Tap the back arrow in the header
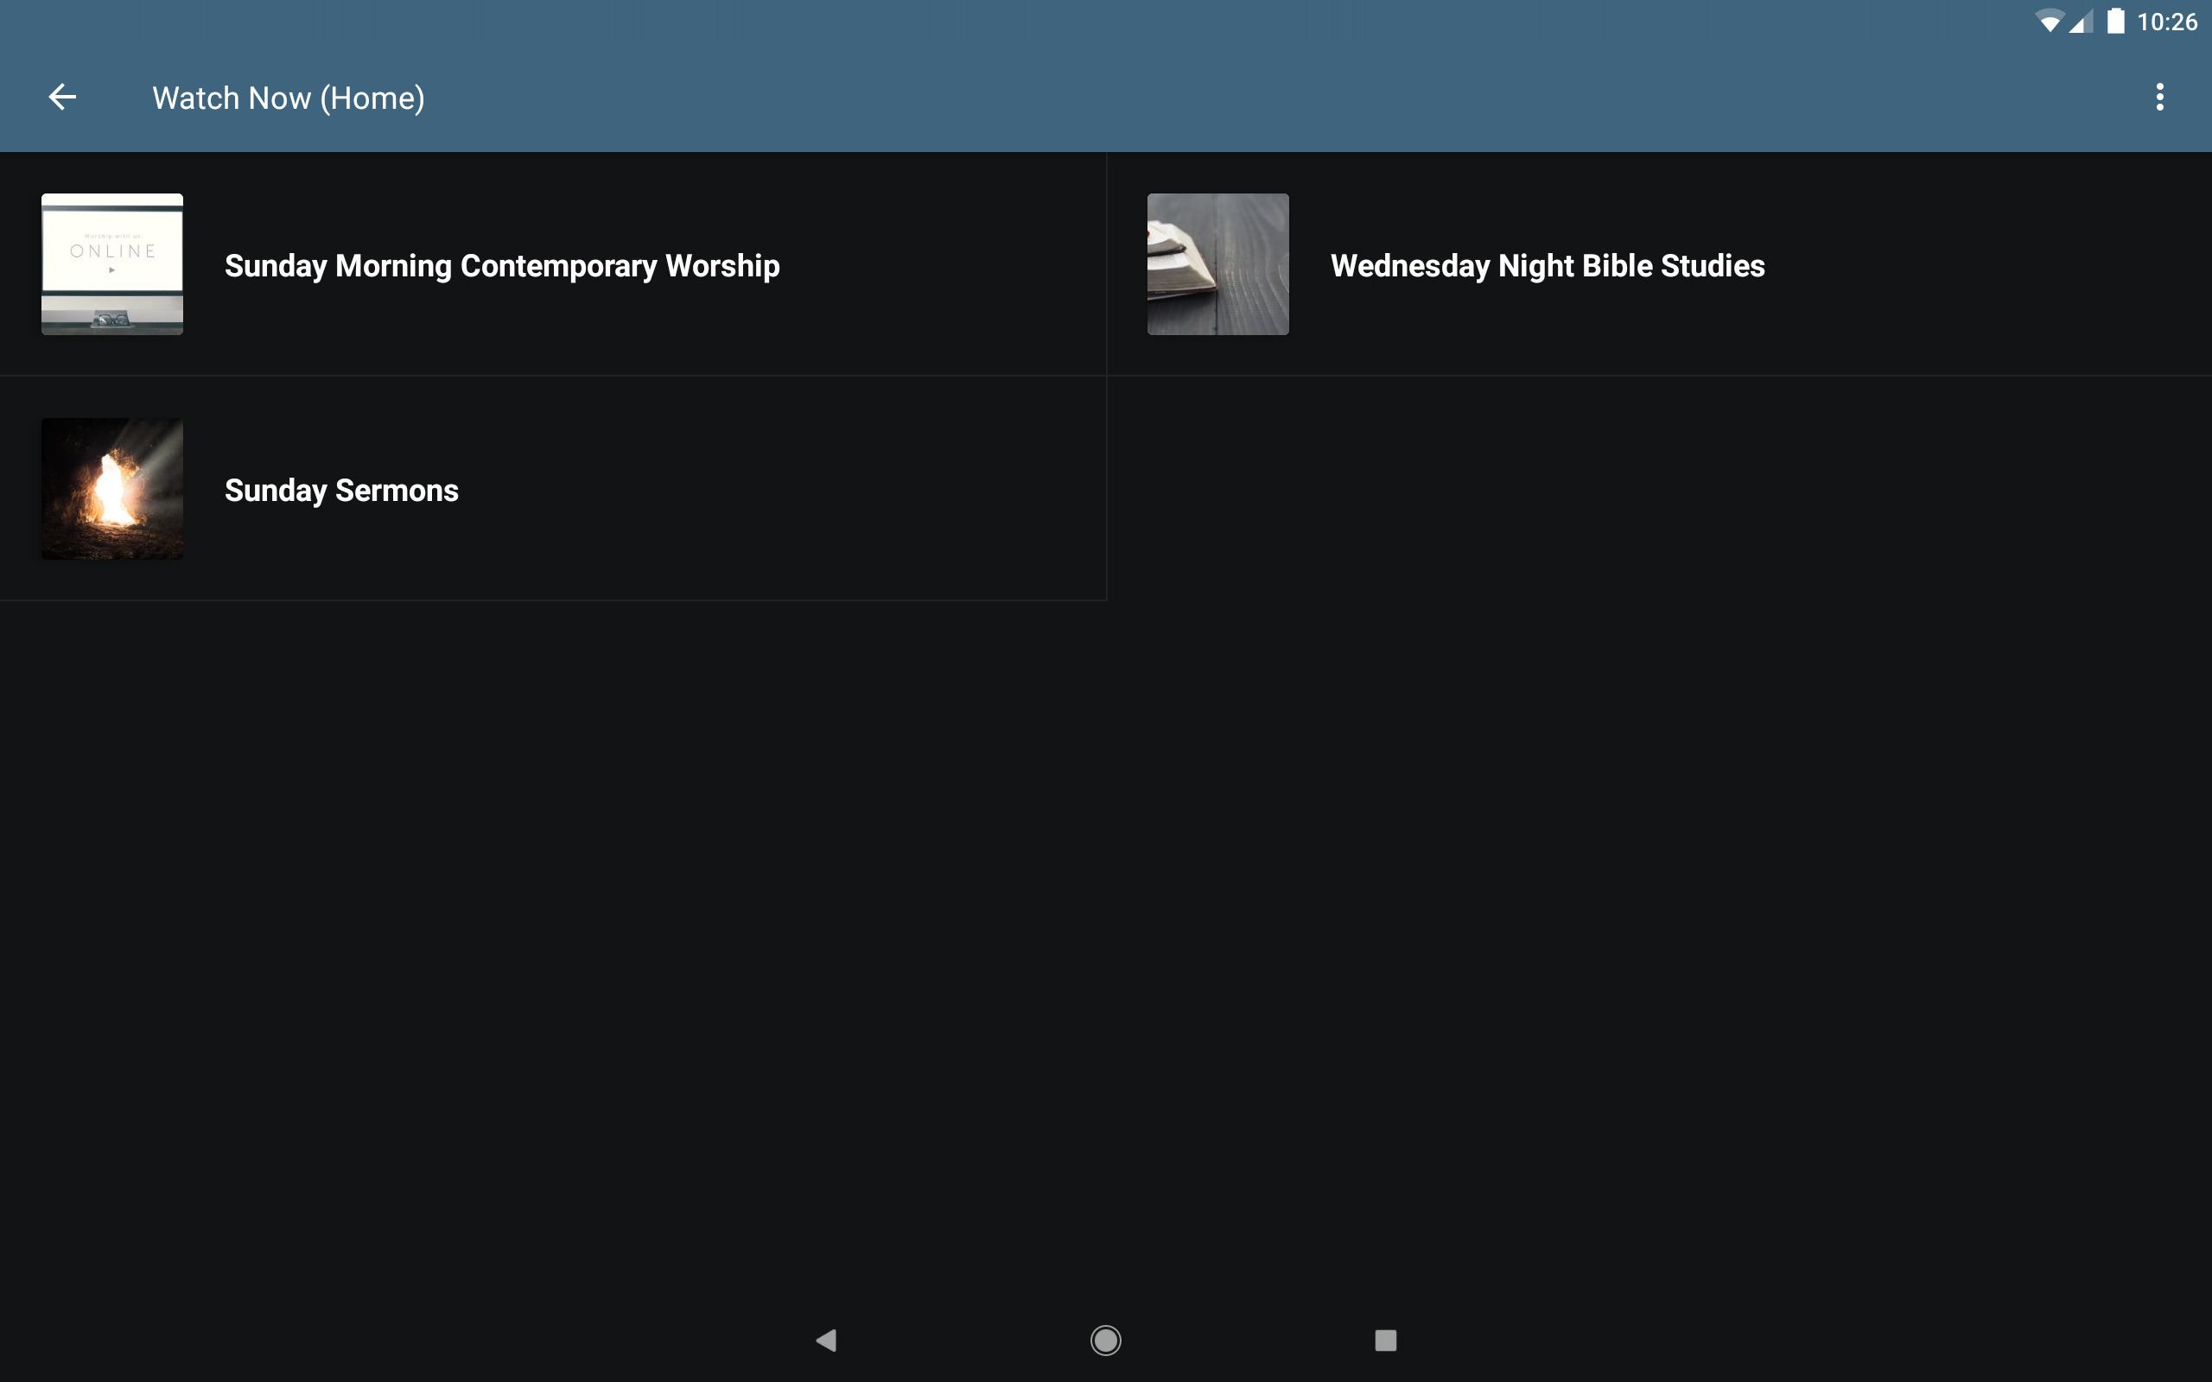2212x1382 pixels. tap(62, 97)
